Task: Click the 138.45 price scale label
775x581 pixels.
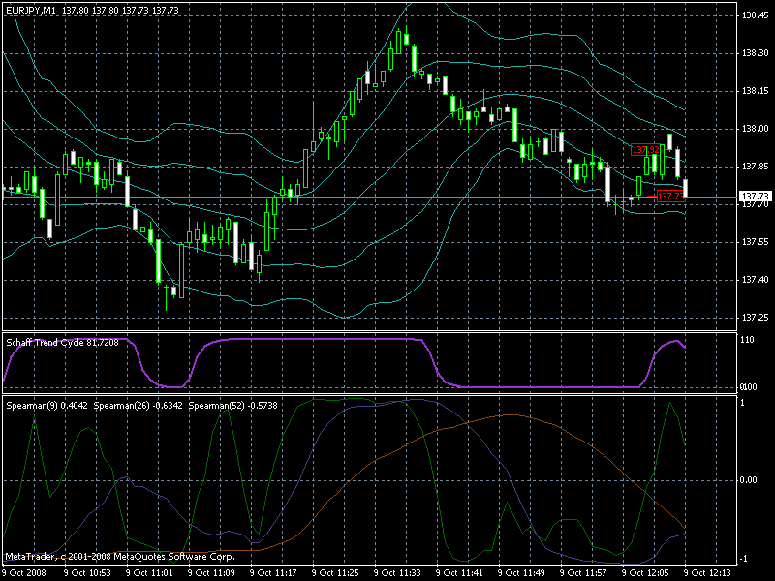Action: (x=756, y=15)
